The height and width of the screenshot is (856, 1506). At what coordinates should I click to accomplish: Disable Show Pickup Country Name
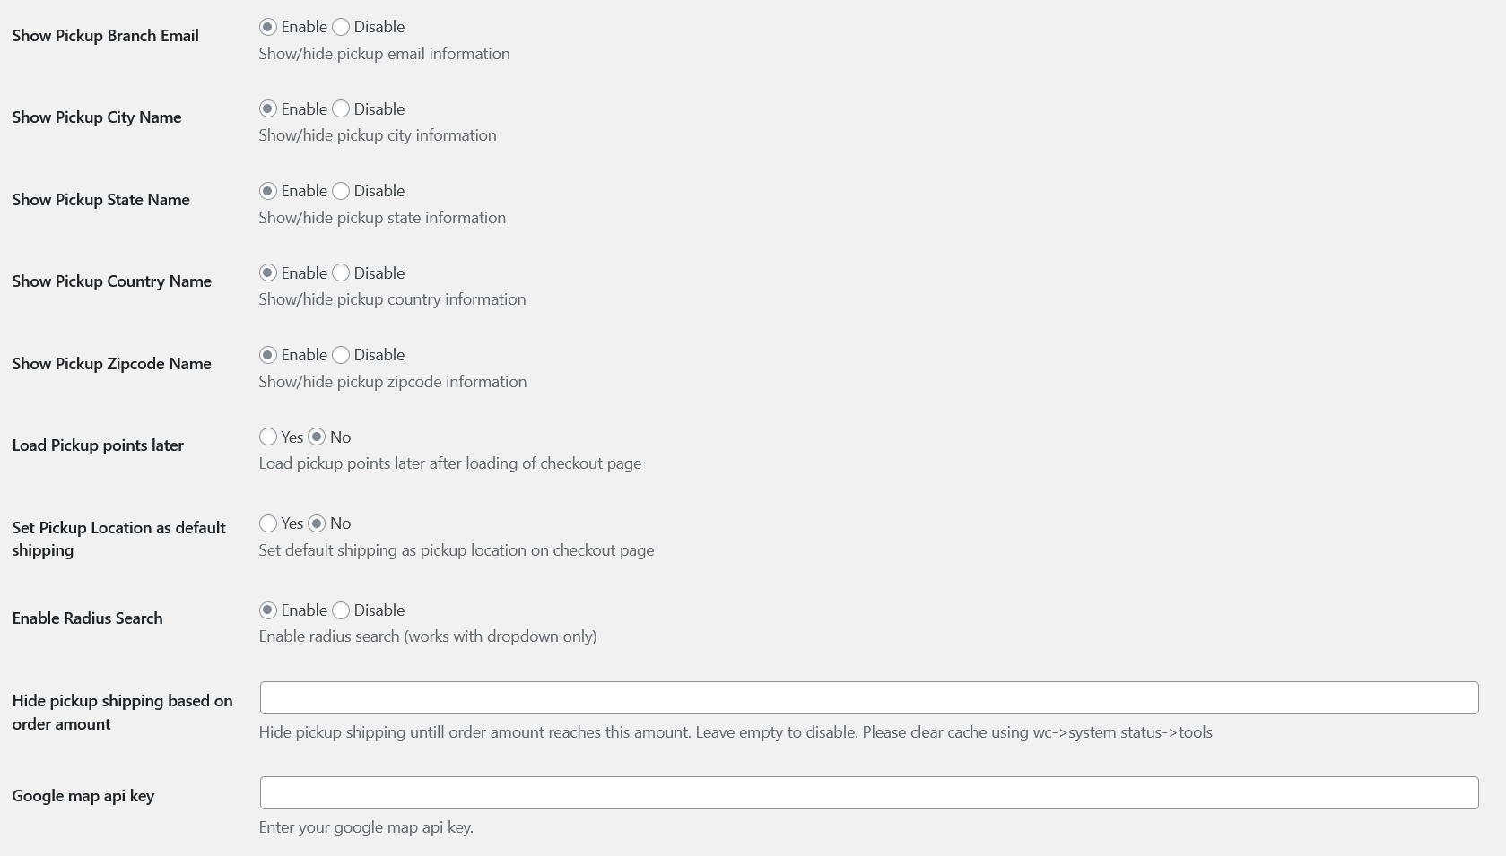(x=341, y=273)
